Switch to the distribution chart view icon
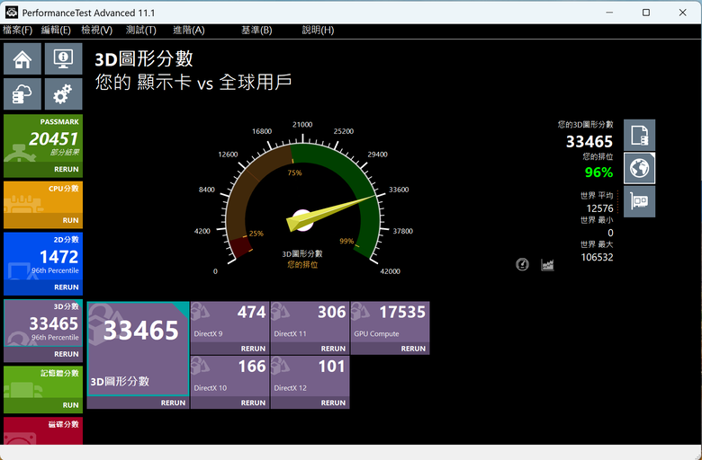Viewport: 702px width, 460px height. point(547,264)
